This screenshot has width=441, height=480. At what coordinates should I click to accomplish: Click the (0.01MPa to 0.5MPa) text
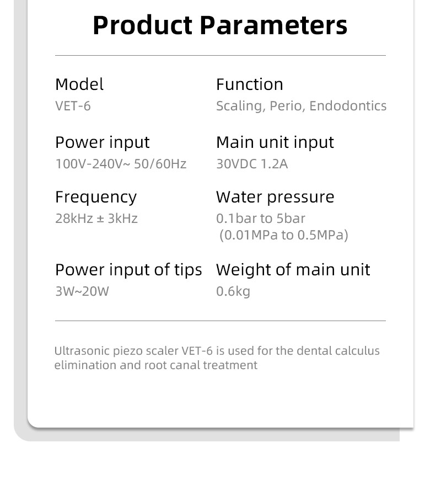[284, 235]
